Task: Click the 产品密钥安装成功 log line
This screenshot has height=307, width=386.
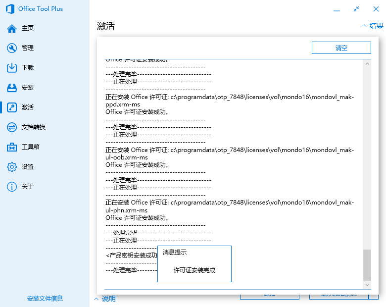Action: [x=132, y=256]
